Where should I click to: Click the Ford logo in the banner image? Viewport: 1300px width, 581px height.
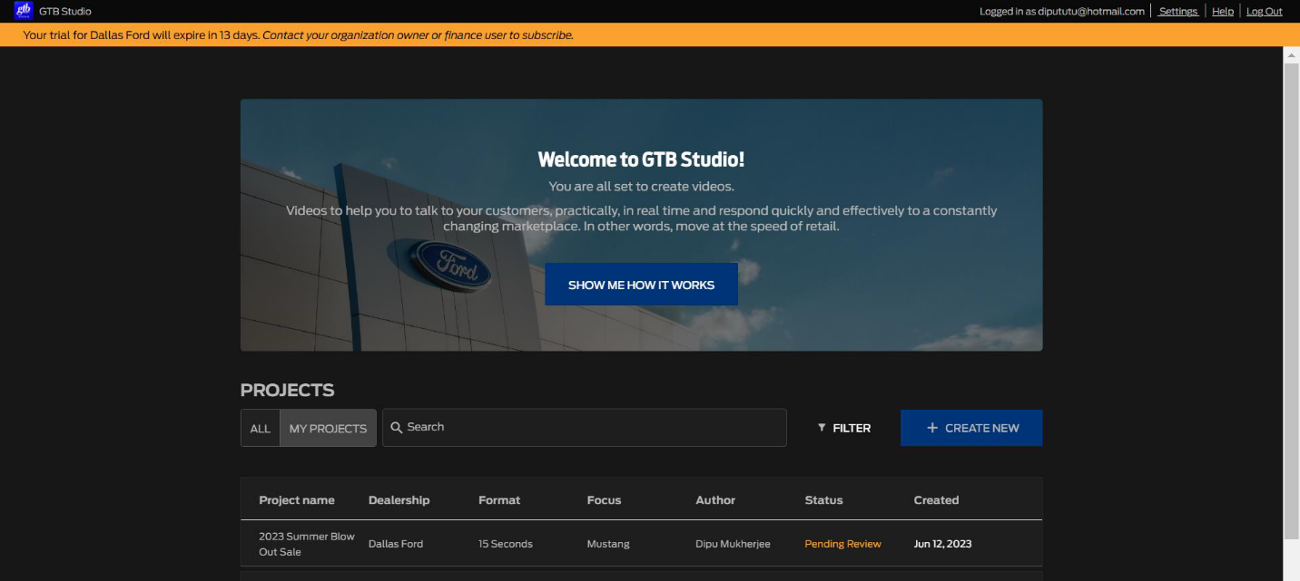tap(449, 265)
